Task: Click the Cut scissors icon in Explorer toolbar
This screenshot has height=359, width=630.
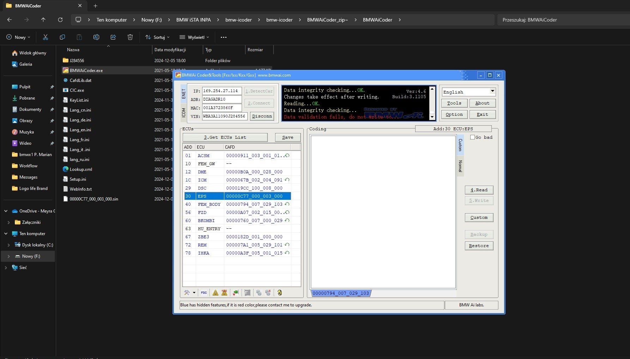Action: pos(46,37)
